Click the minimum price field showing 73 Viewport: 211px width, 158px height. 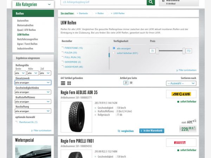(152, 51)
